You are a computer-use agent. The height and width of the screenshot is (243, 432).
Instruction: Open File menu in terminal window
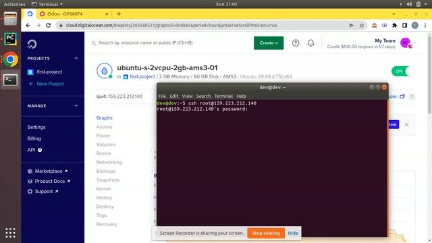(x=162, y=96)
